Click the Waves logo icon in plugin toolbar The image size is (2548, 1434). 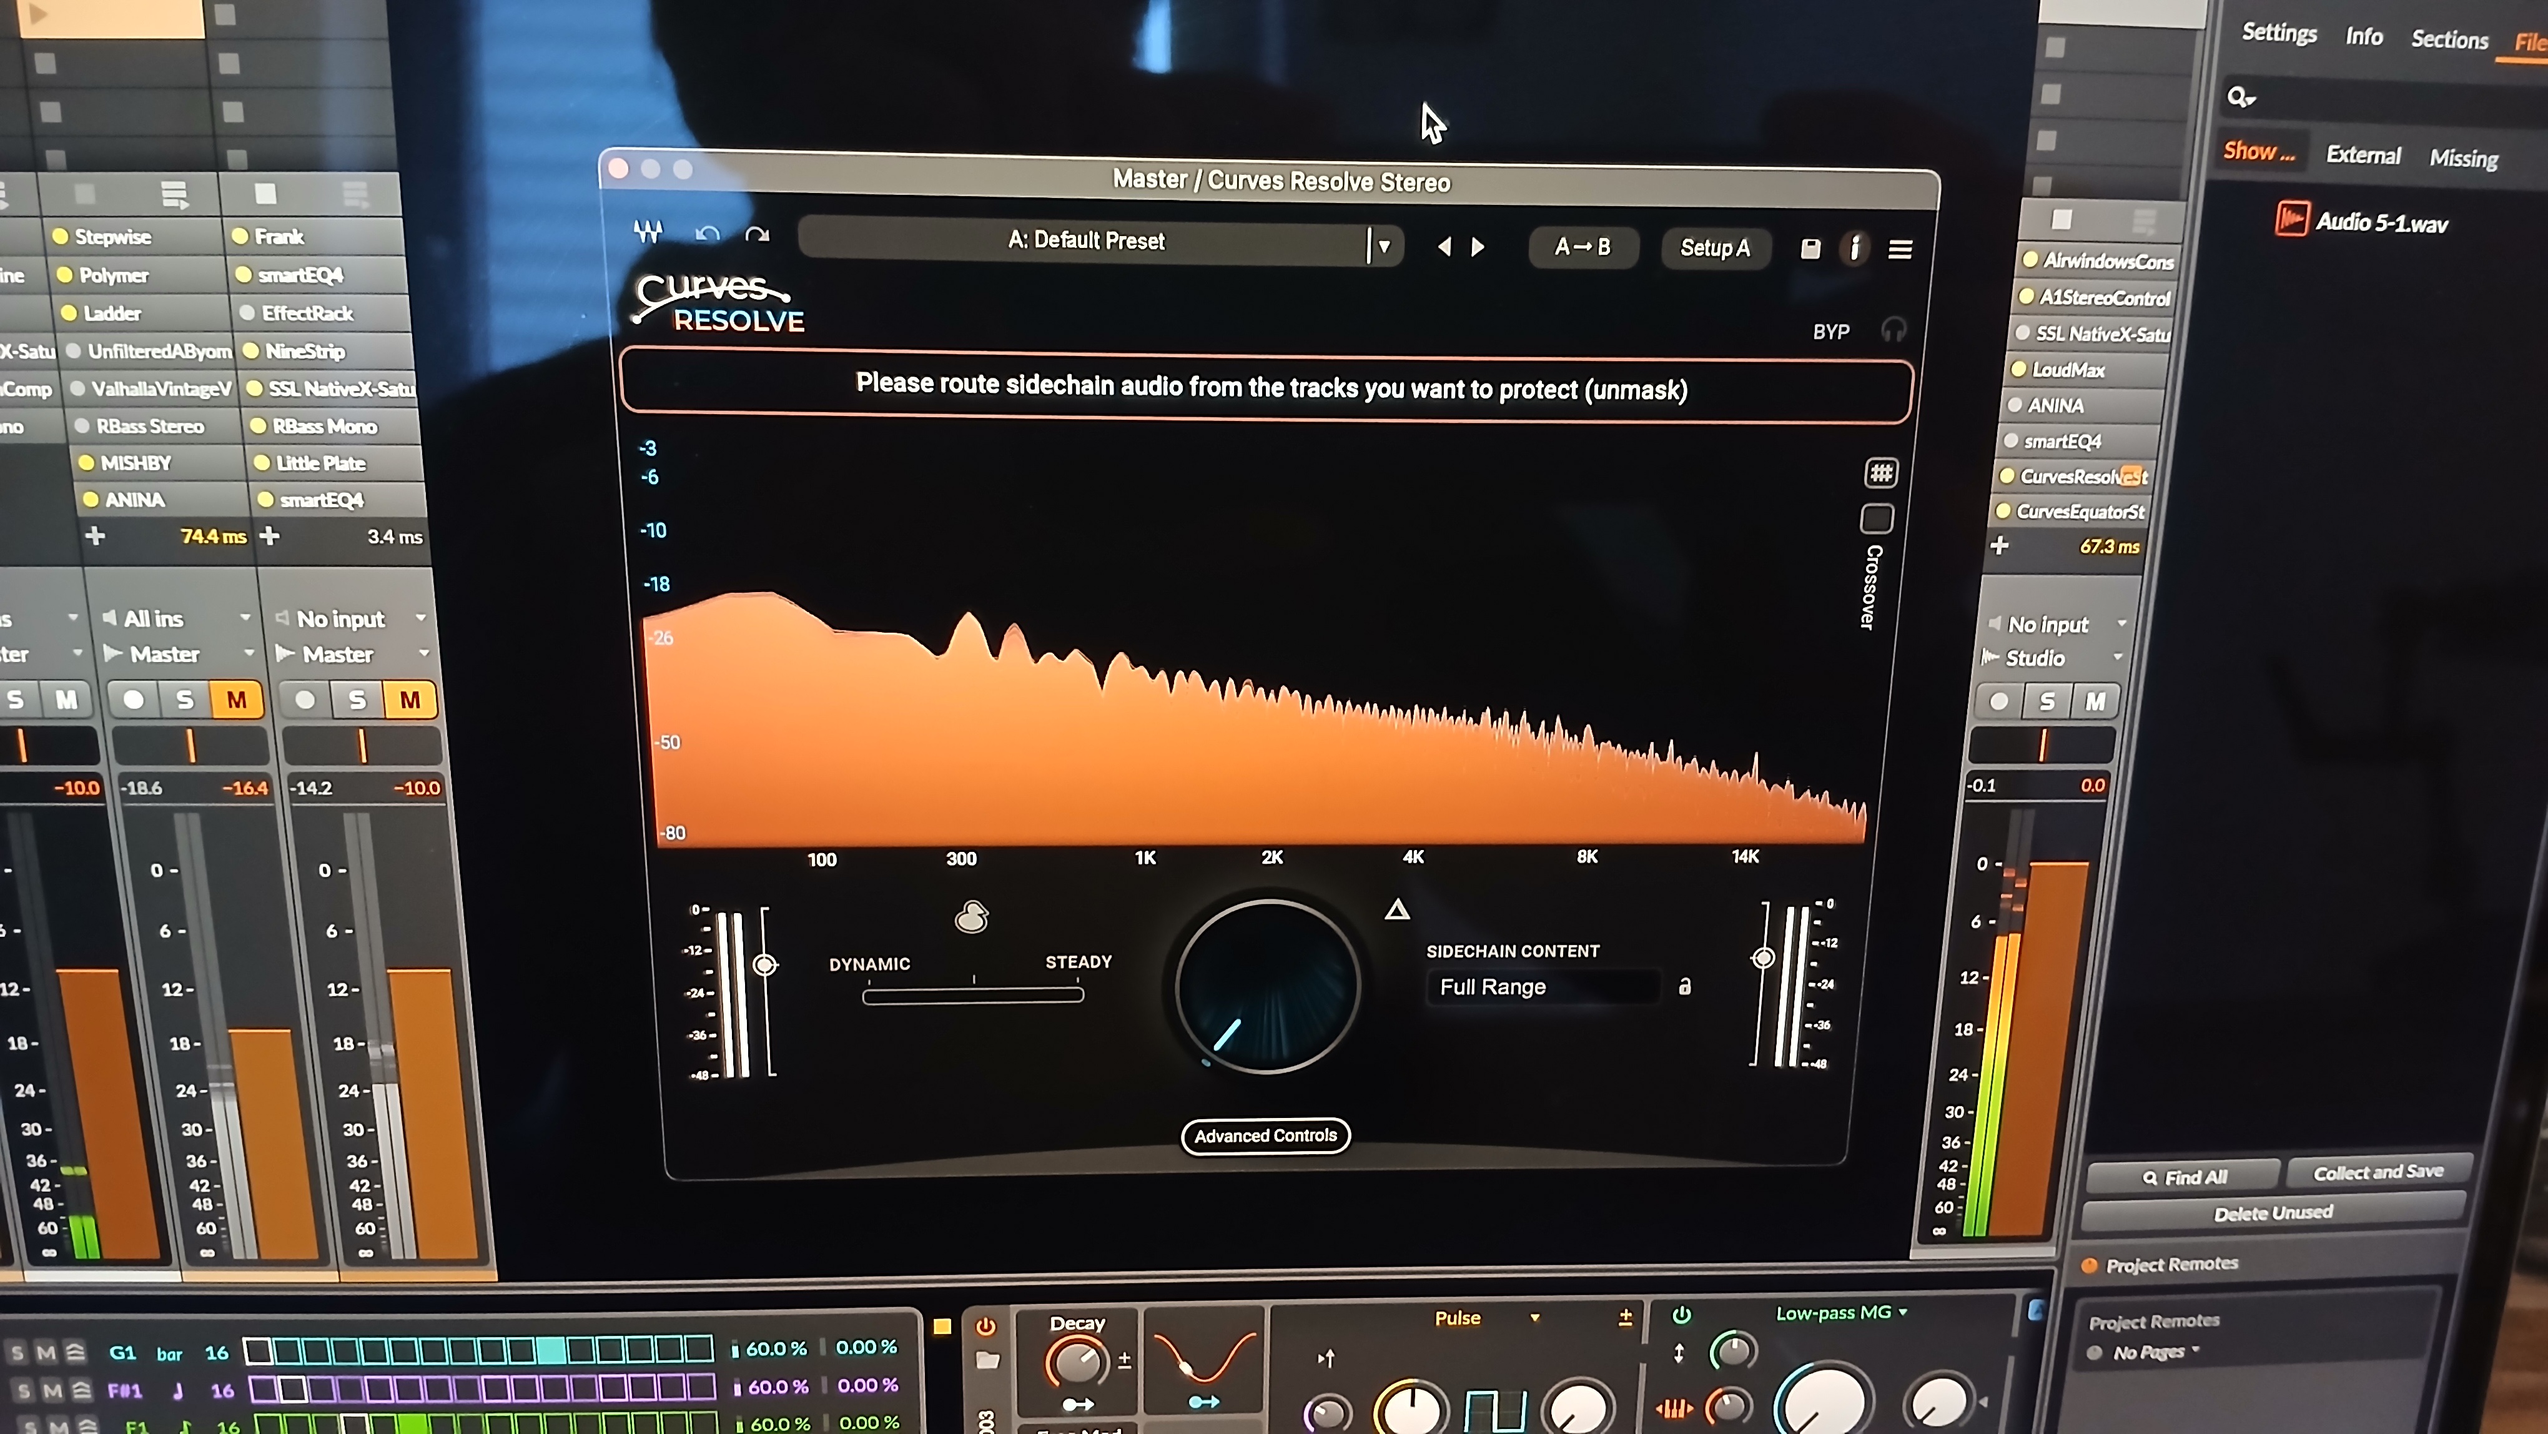648,232
